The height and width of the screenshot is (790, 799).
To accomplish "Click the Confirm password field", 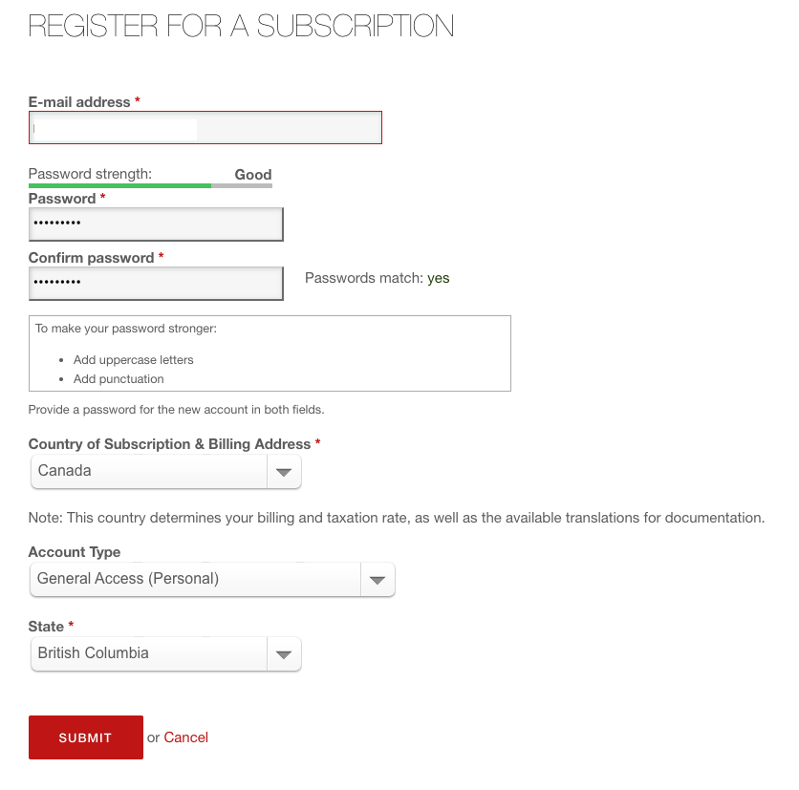I will click(156, 283).
